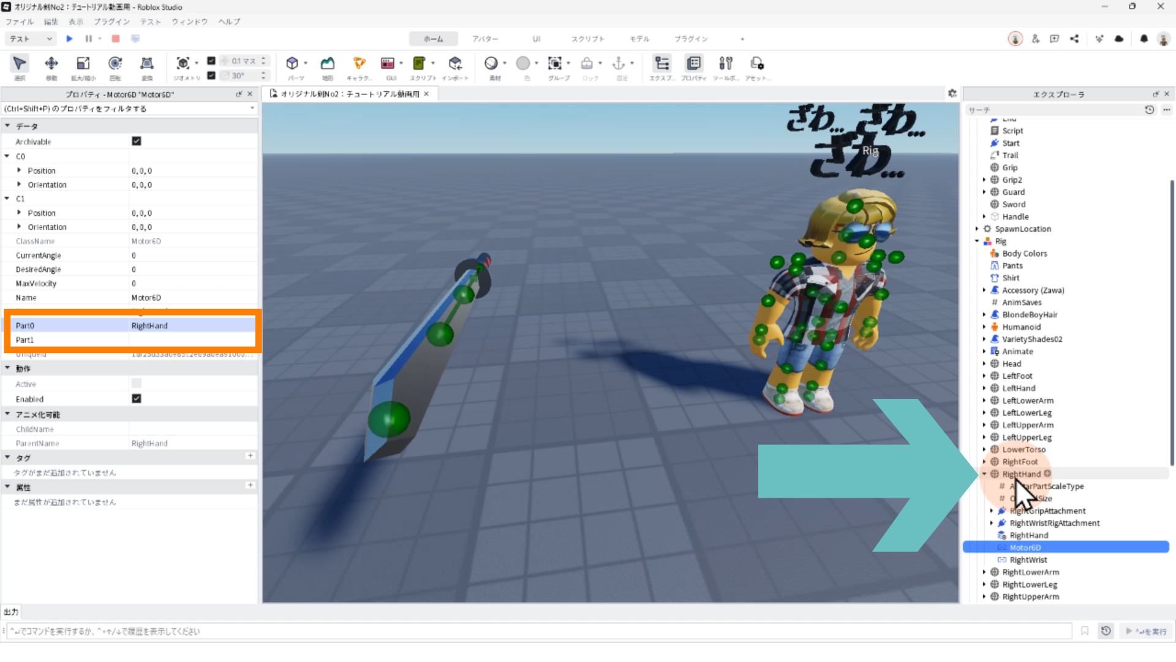Screen dimensions: 1176x662
Task: Select the Move tool in toolbar
Action: click(x=51, y=64)
